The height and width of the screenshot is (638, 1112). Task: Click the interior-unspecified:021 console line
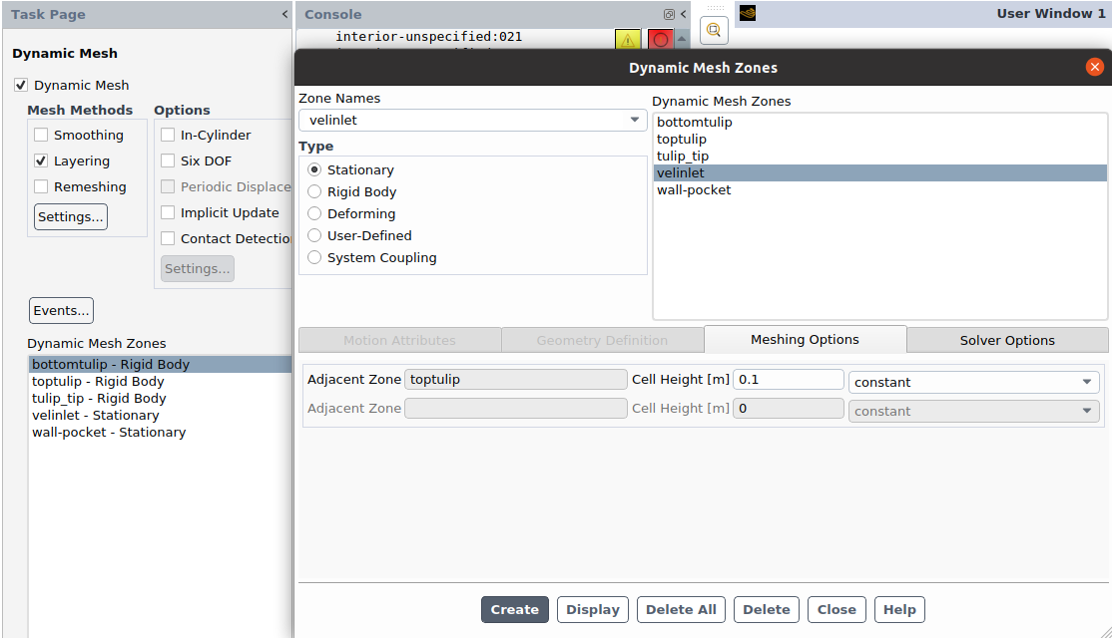428,36
